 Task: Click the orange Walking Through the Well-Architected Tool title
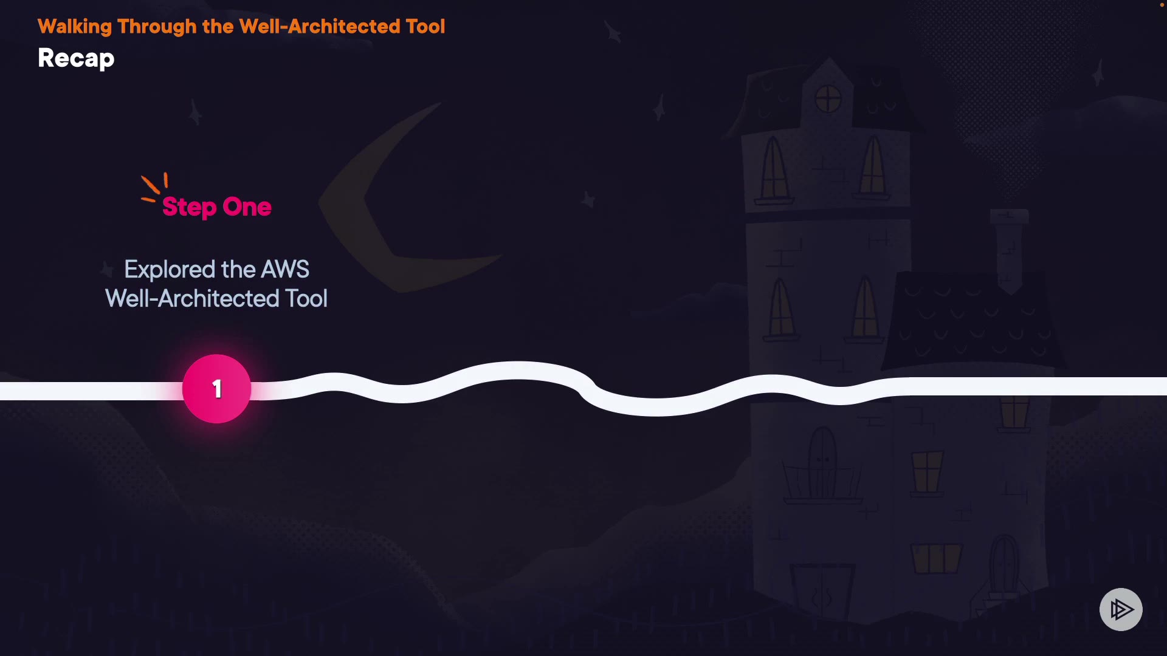coord(241,26)
